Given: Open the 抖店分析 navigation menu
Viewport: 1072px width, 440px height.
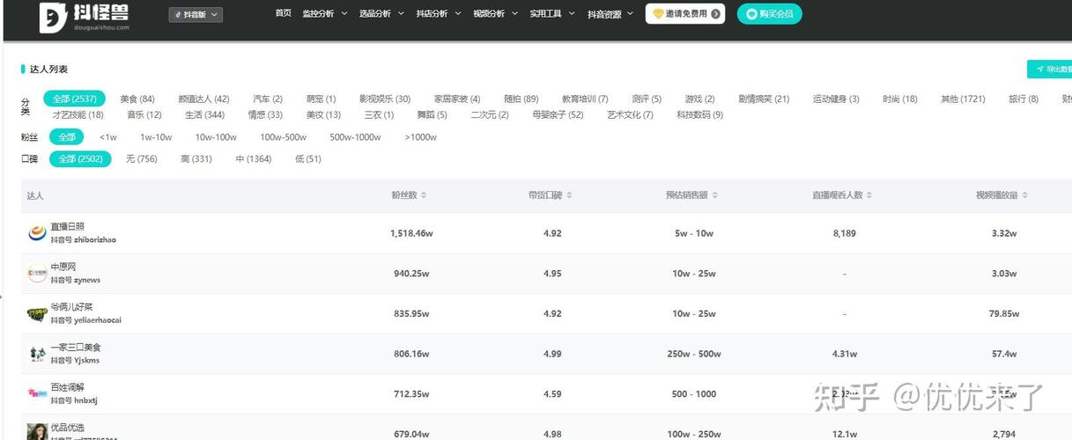Looking at the screenshot, I should pyautogui.click(x=438, y=14).
